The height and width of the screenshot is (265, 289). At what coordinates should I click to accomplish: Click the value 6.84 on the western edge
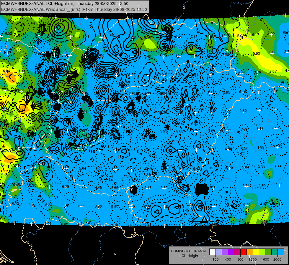click(6, 71)
